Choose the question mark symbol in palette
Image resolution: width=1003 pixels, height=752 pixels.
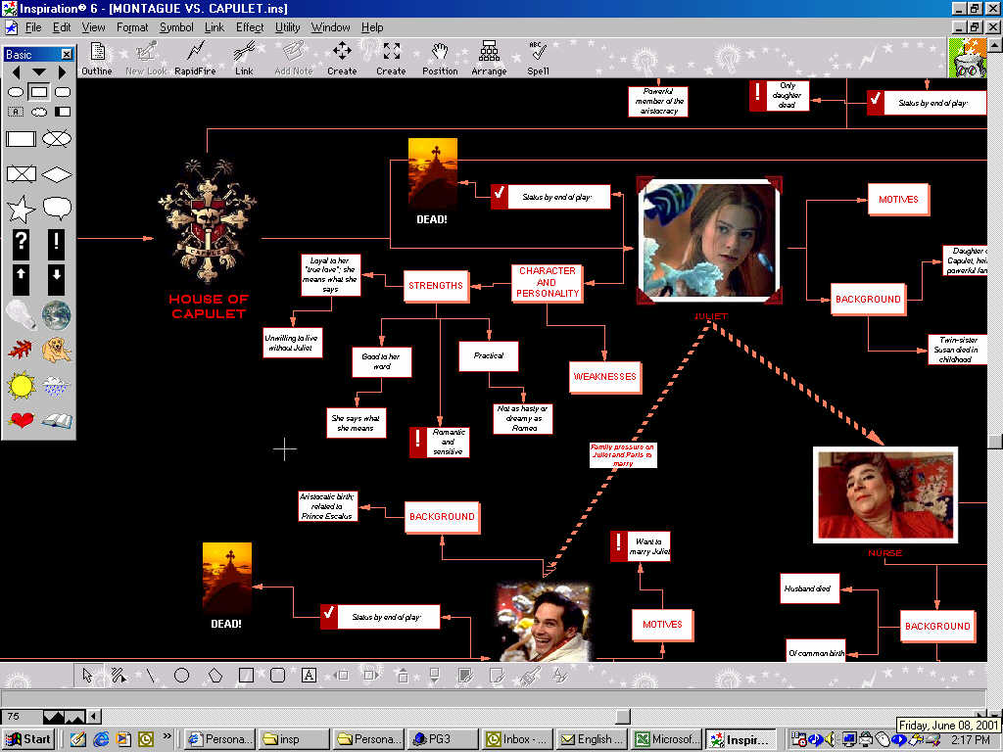click(x=21, y=242)
